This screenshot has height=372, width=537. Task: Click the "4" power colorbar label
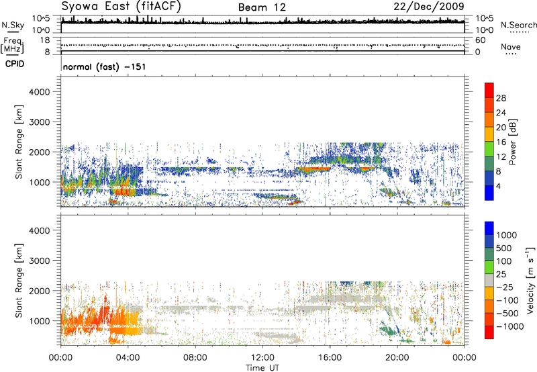pos(498,187)
